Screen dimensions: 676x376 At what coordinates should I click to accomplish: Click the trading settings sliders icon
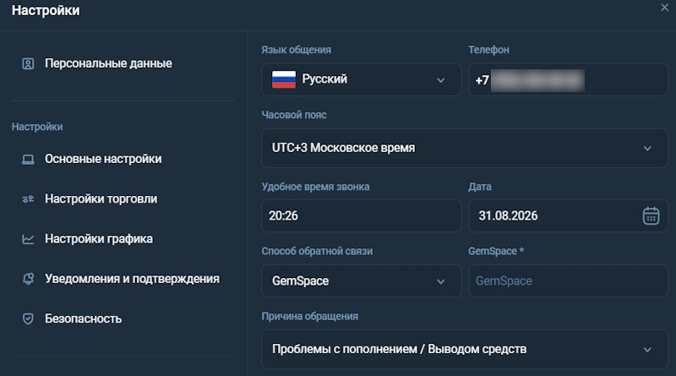pos(28,199)
